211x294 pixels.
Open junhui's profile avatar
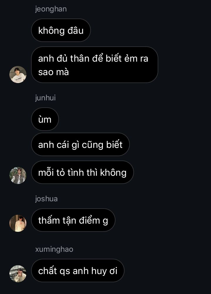coord(18,175)
